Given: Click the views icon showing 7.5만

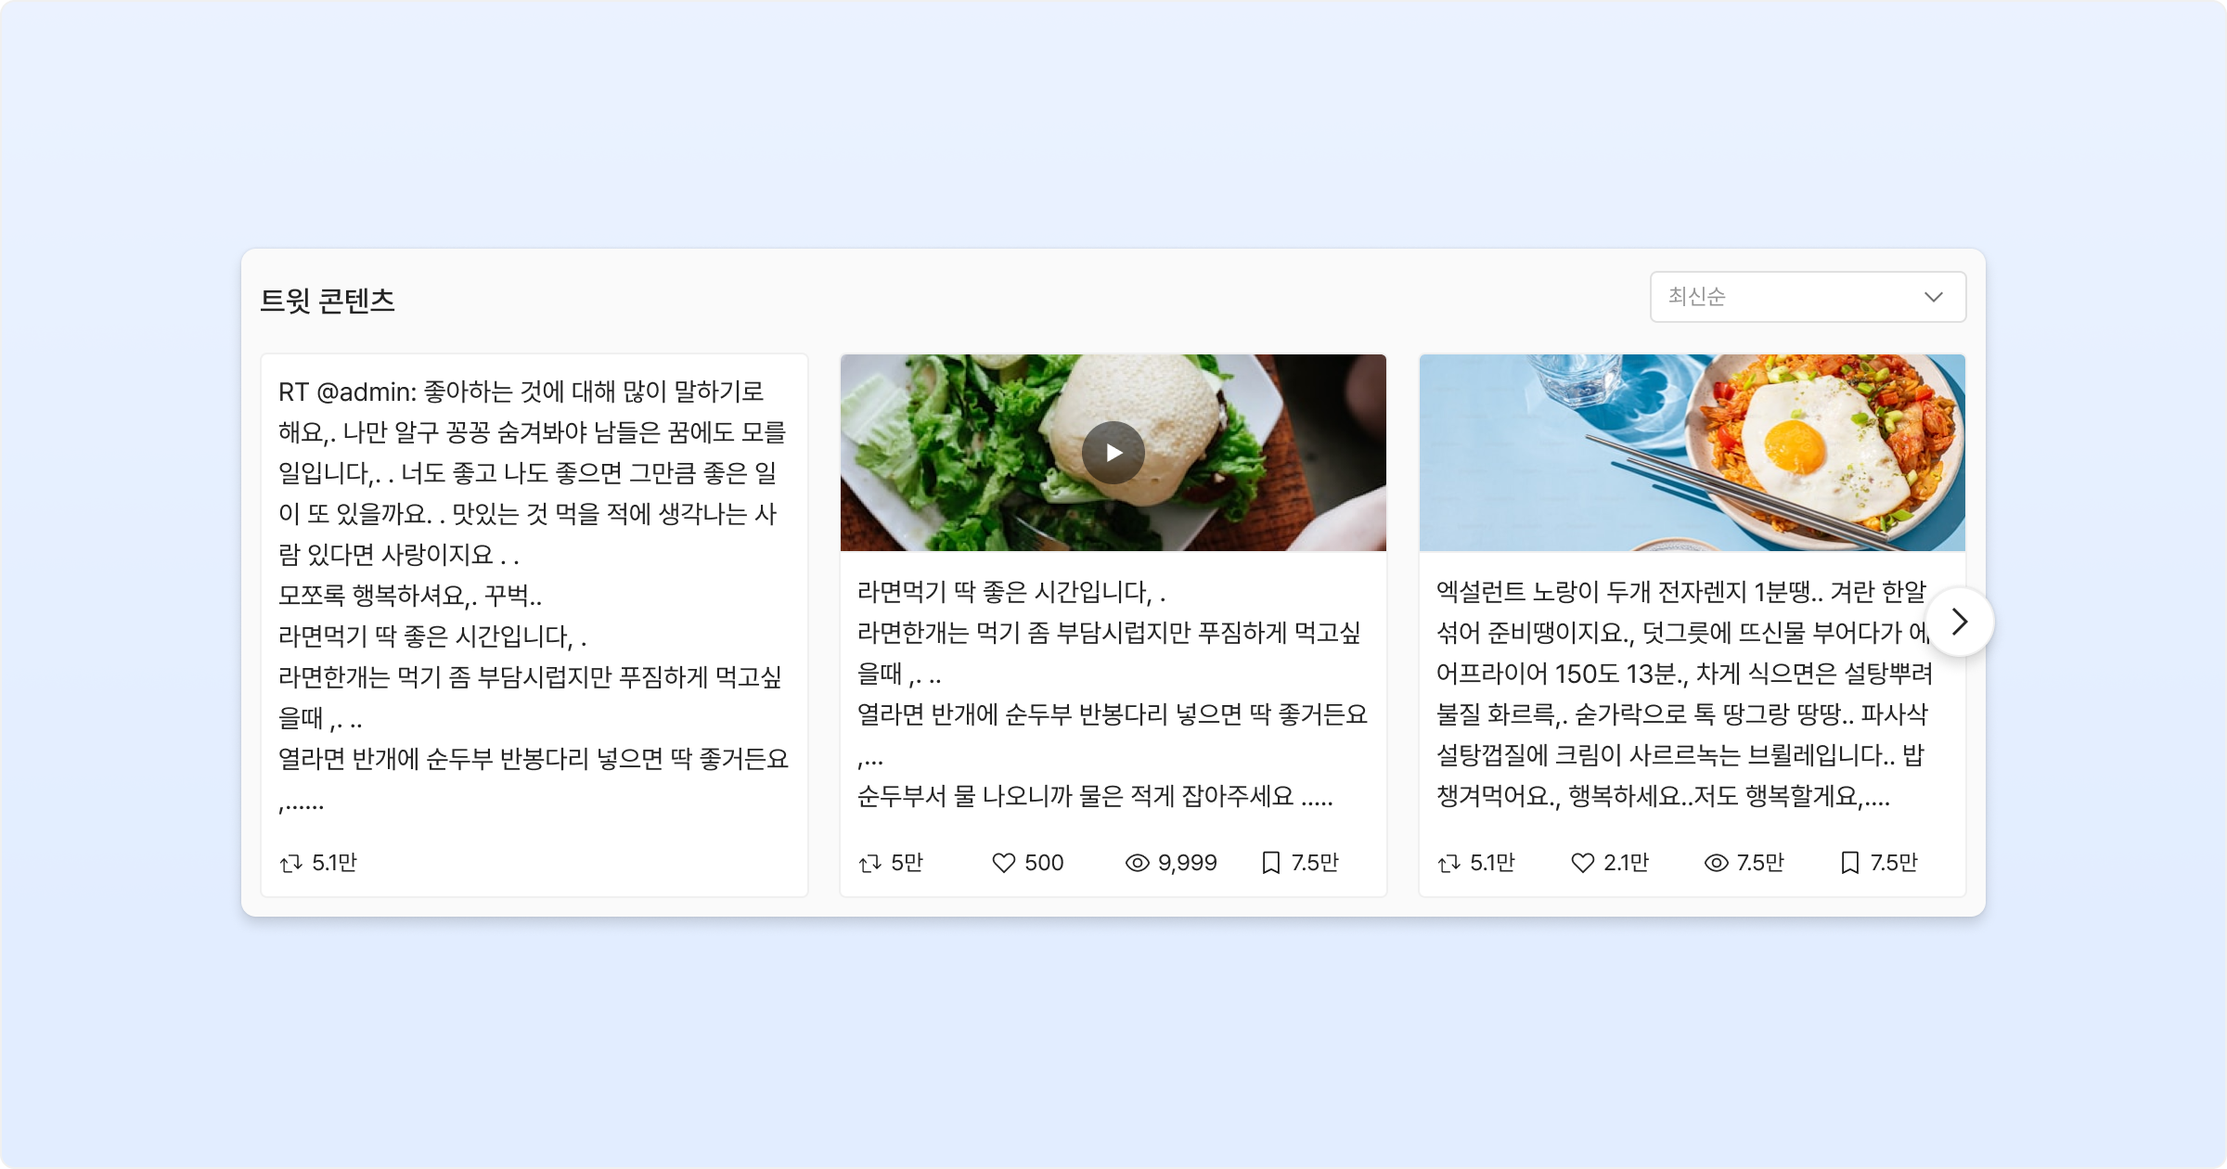Looking at the screenshot, I should 1717,864.
